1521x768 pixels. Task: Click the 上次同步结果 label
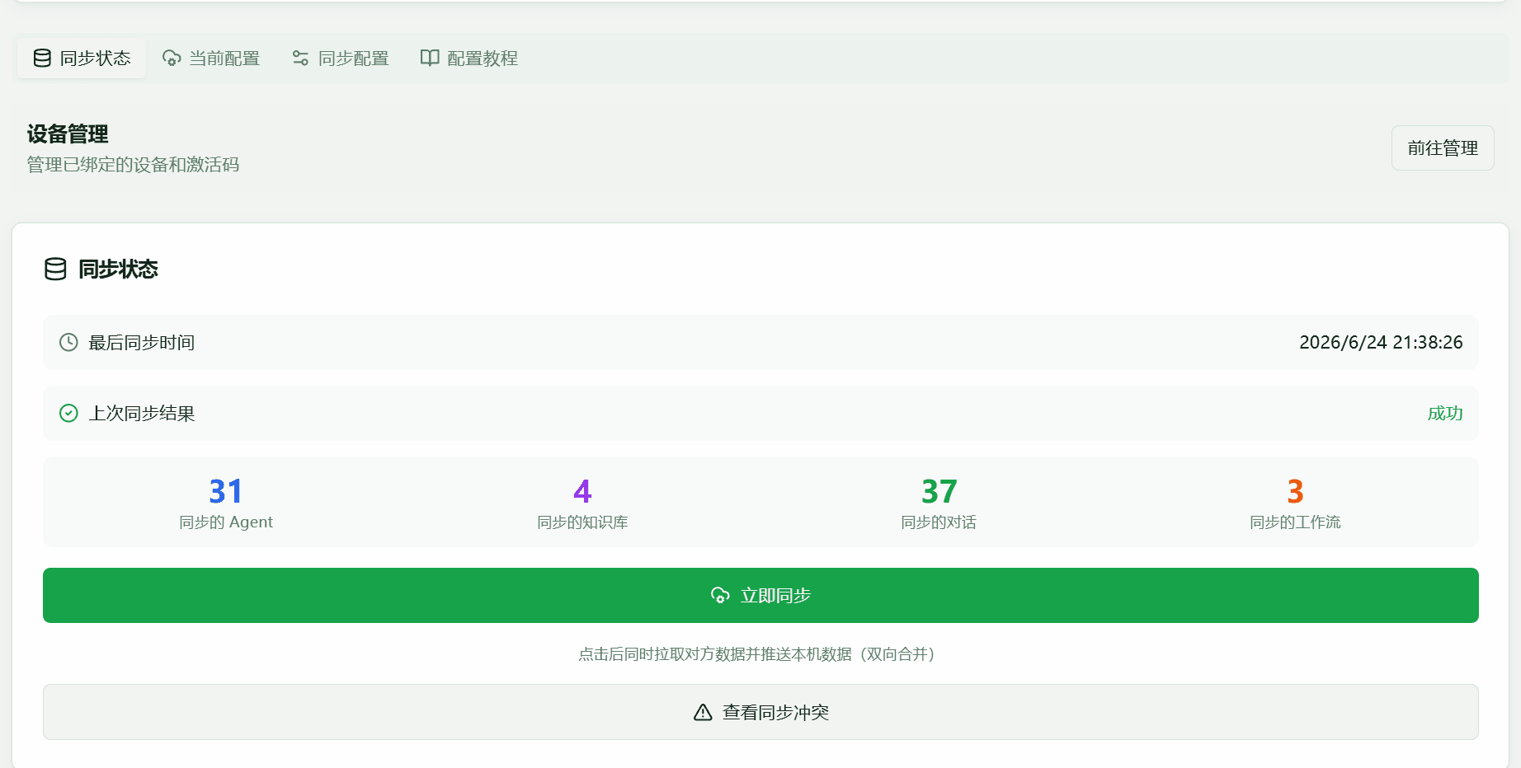click(x=141, y=414)
